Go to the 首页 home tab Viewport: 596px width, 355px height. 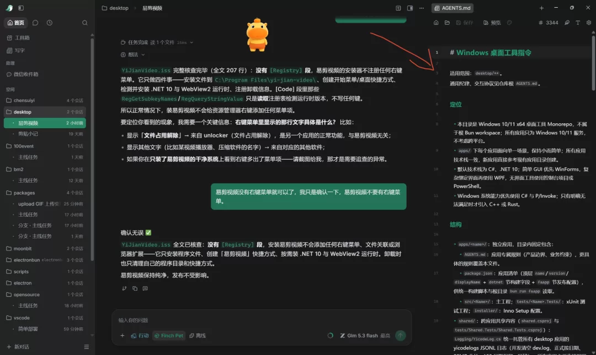(x=16, y=23)
